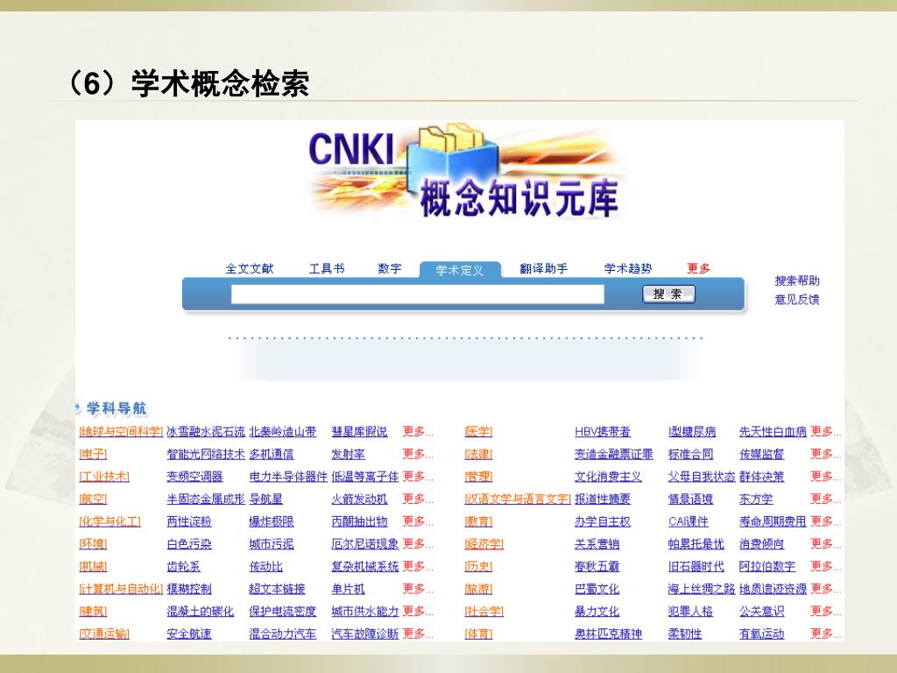Show 更多 for the 医学 row
The height and width of the screenshot is (673, 897).
point(825,431)
